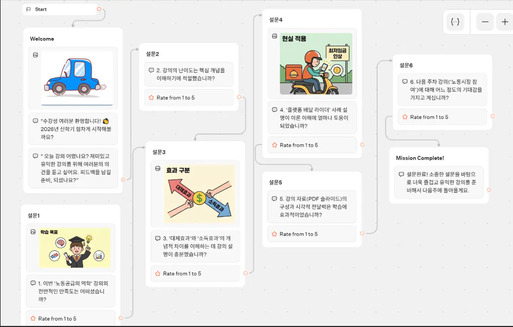Click image icon in 설문4 picture block

[x=274, y=36]
